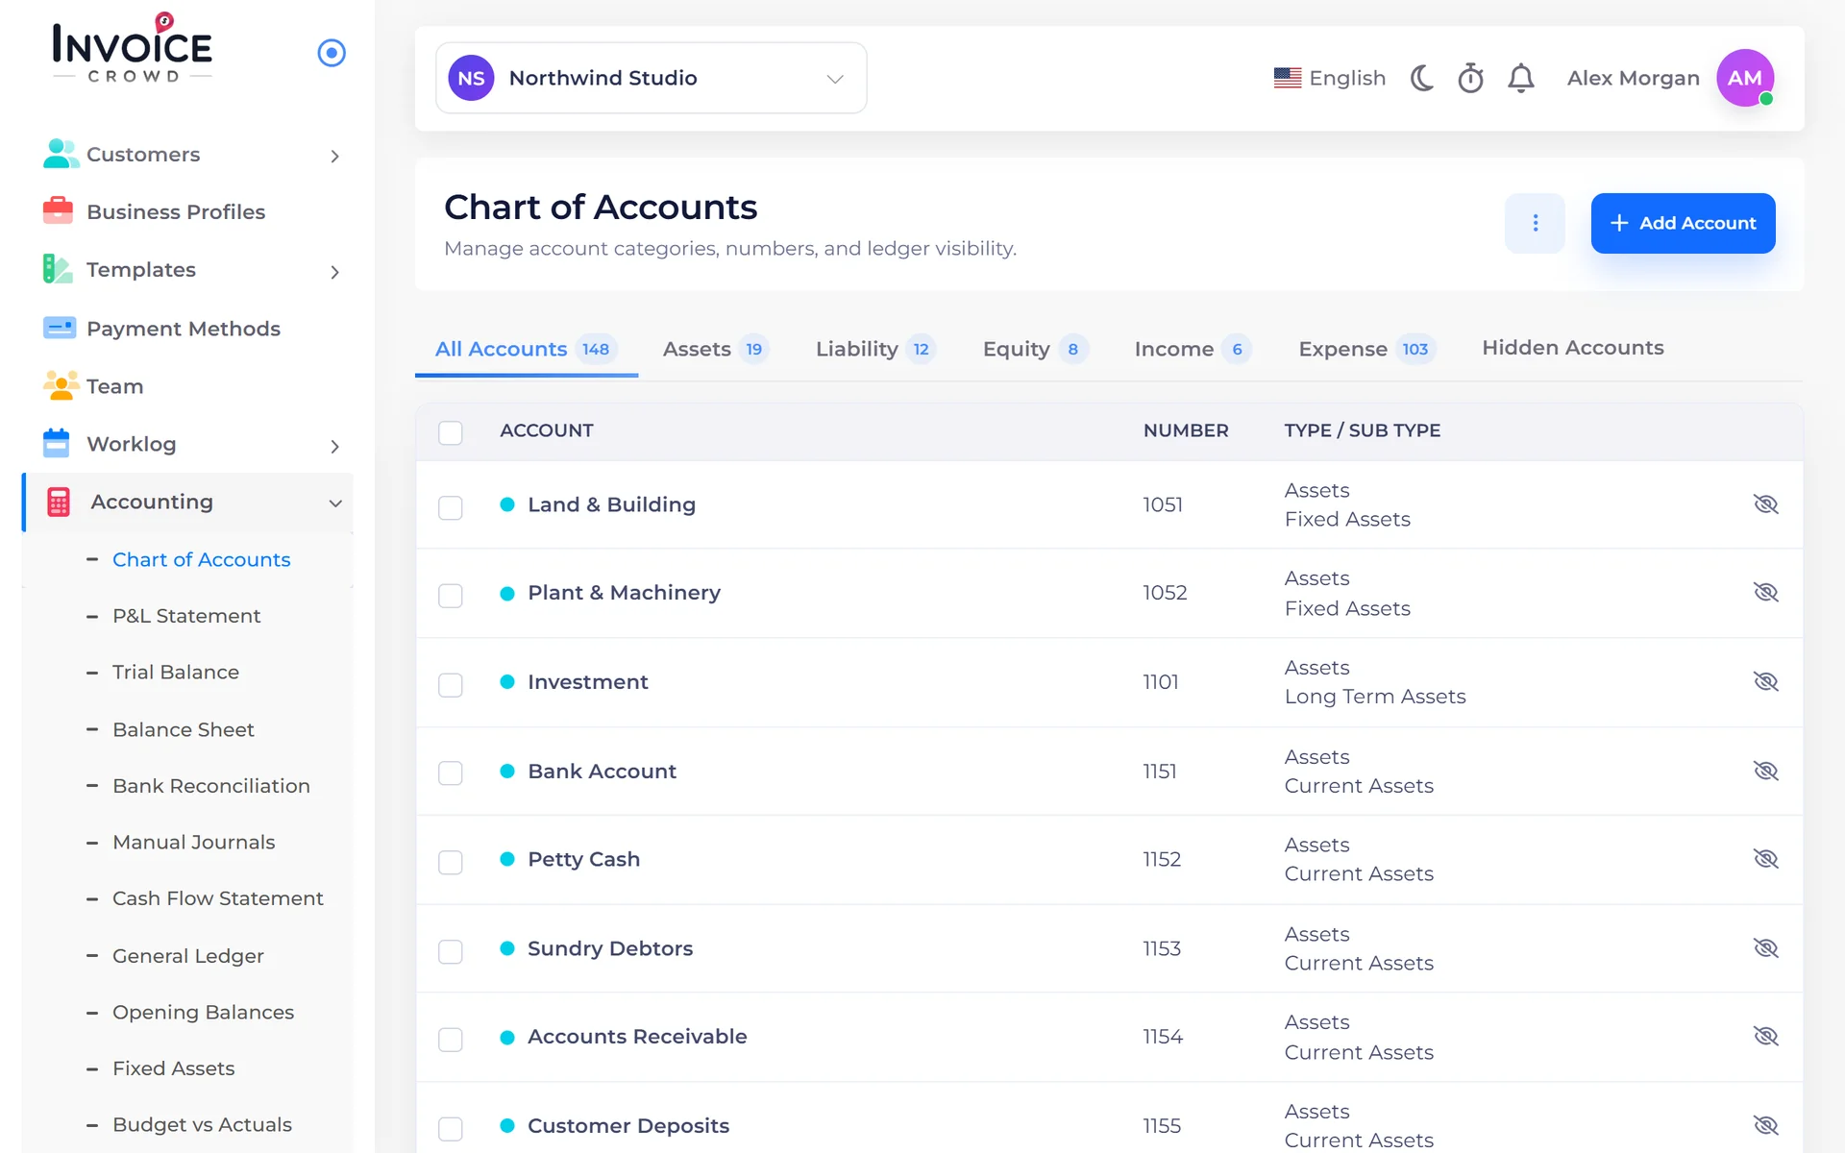This screenshot has height=1153, width=1845.
Task: Open the Manual Journals page
Action: coord(194,843)
